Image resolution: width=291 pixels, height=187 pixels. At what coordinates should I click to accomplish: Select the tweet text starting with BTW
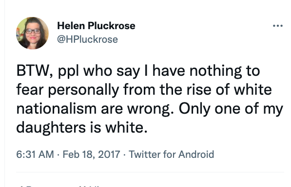(x=150, y=99)
